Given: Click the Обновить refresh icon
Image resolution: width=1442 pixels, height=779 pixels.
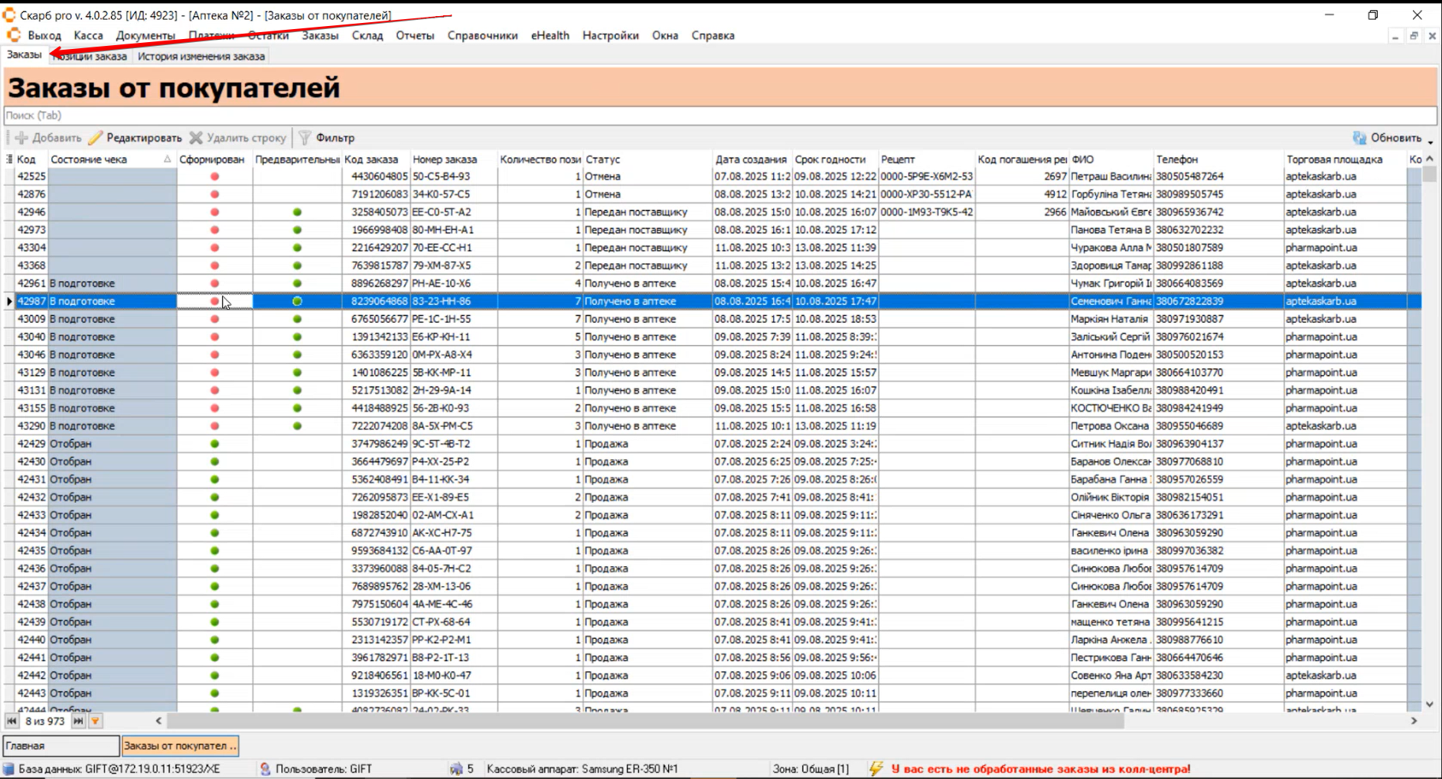Looking at the screenshot, I should pos(1359,138).
